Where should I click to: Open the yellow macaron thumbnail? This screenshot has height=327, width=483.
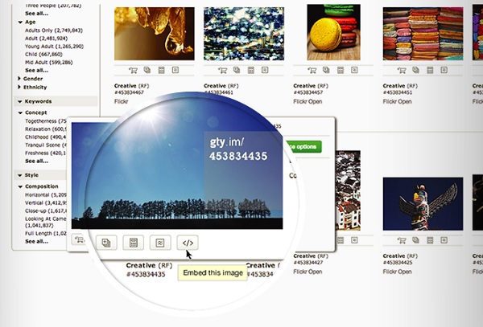click(x=333, y=32)
